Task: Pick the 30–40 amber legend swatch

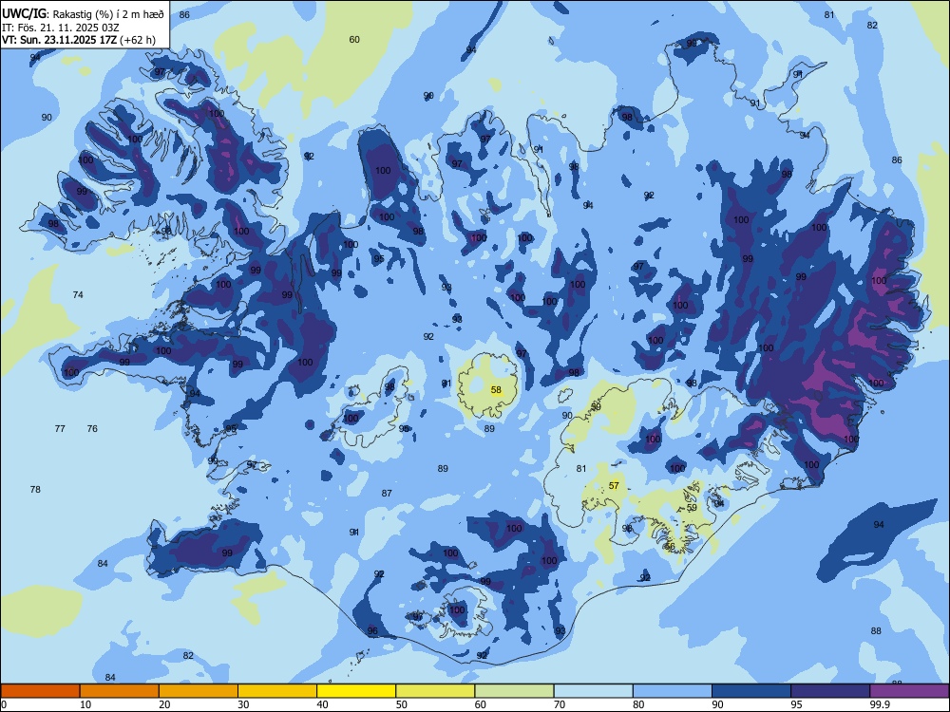Action: point(277,691)
